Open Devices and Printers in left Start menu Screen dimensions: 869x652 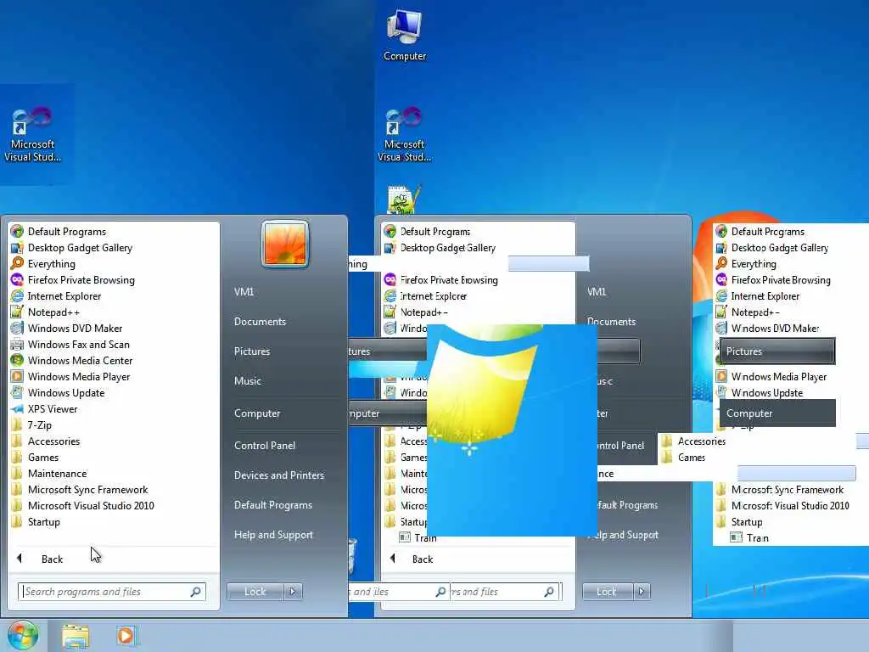278,475
